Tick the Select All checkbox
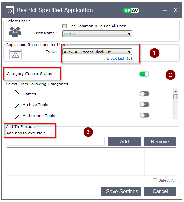The height and width of the screenshot is (202, 184). [x=155, y=180]
